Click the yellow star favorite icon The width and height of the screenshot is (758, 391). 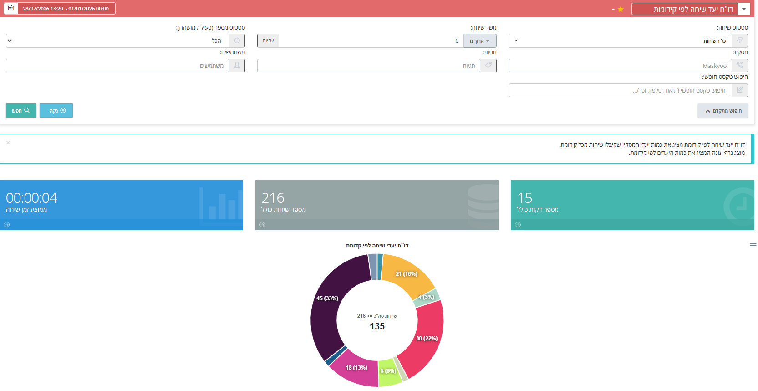621,9
